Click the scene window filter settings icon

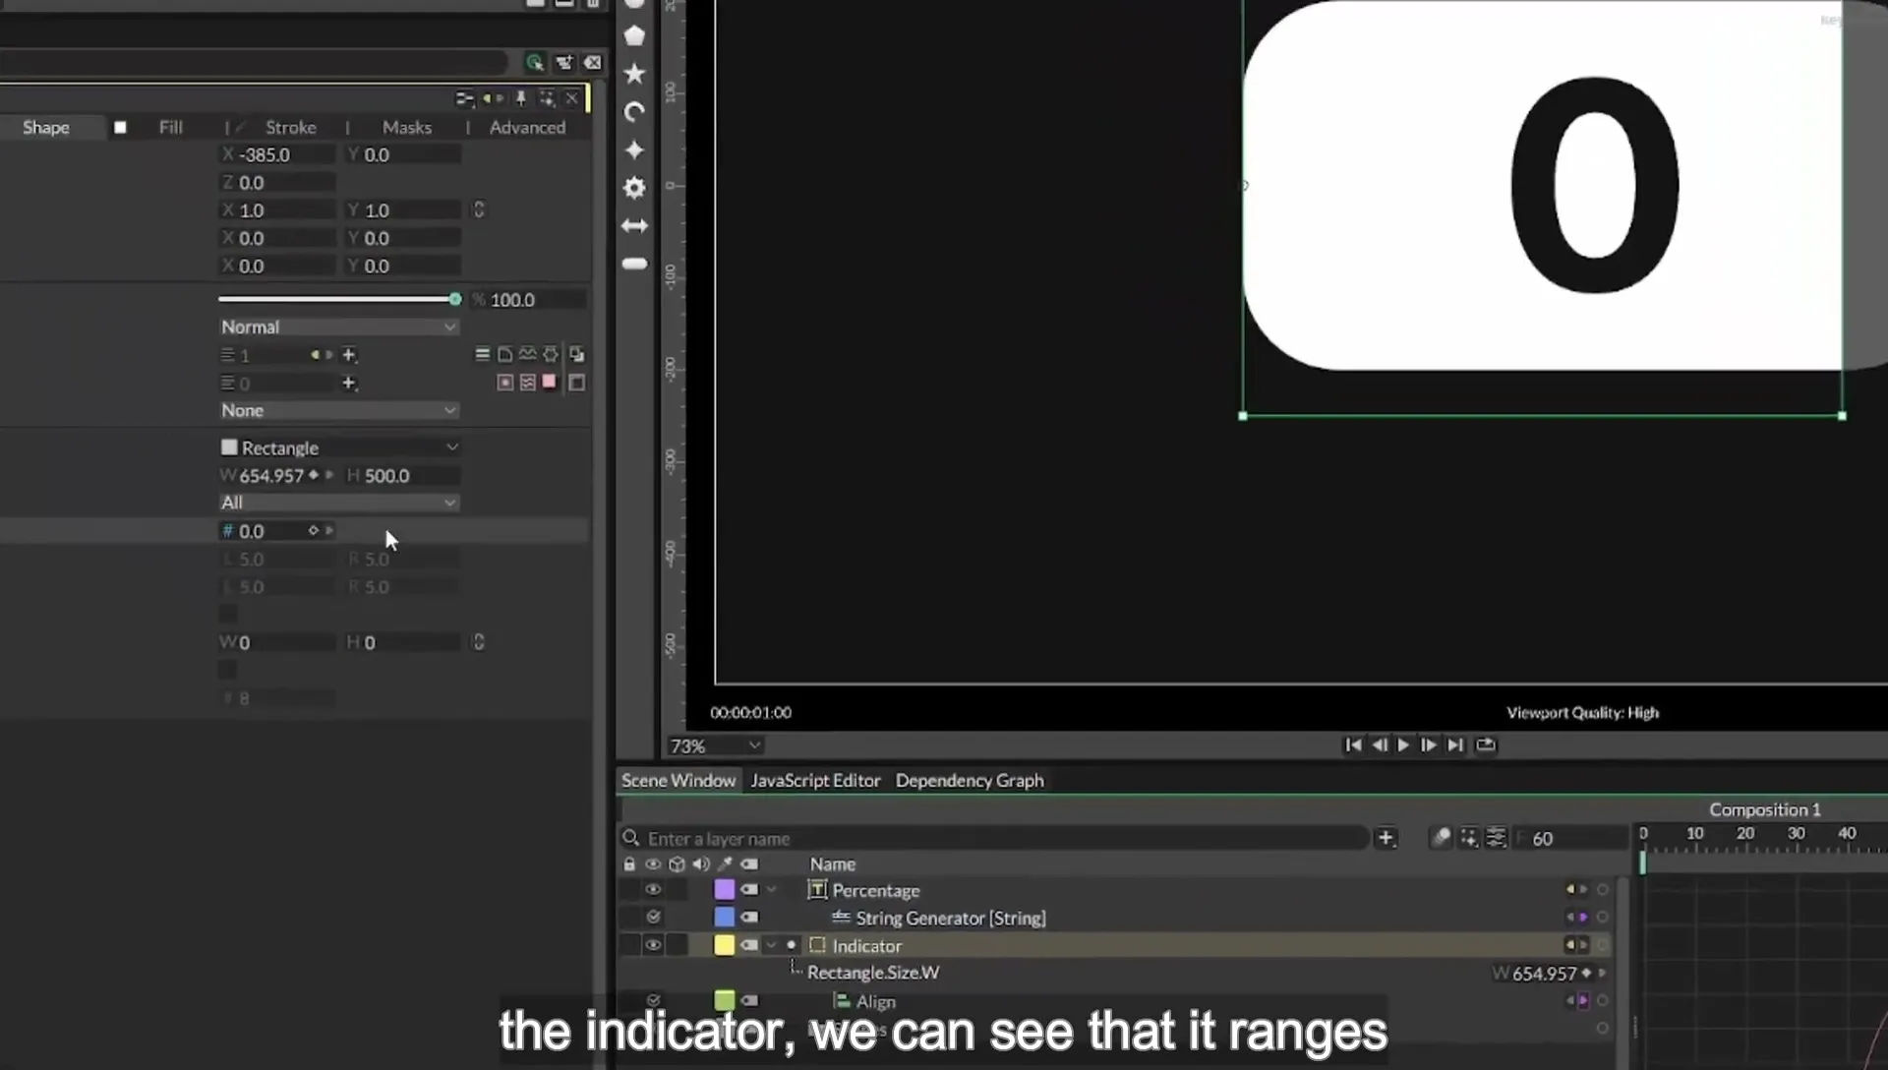(x=1496, y=838)
